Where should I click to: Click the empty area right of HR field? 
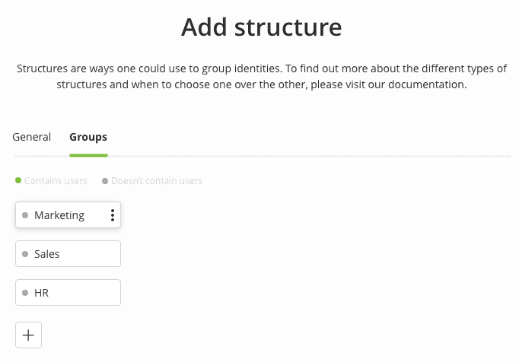tap(304, 293)
